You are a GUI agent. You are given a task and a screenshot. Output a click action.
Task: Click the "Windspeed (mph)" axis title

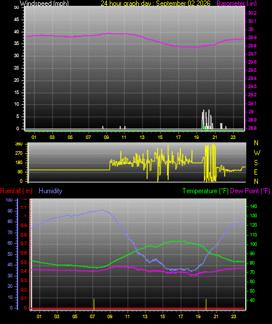pos(44,4)
